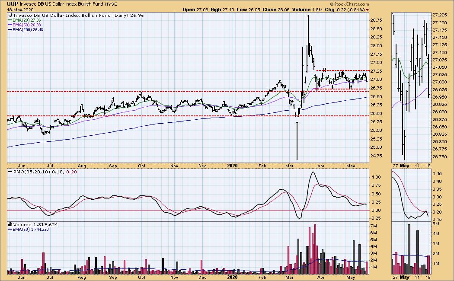Click the price bars icon beside the chart legend title
Image resolution: width=454 pixels, height=281 pixels.
10,15
